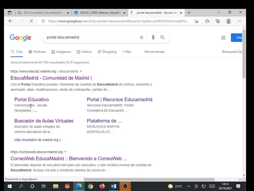254x191 pixels.
Task: Open Microsoft Word from the taskbar
Action: pyautogui.click(x=114, y=186)
